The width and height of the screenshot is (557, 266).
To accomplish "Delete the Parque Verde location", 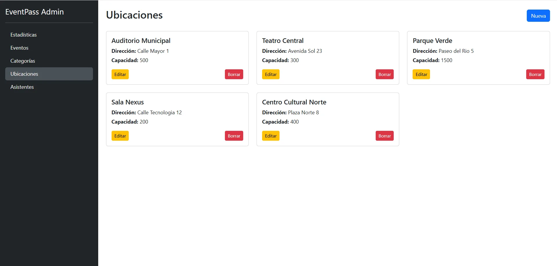I will (x=535, y=74).
